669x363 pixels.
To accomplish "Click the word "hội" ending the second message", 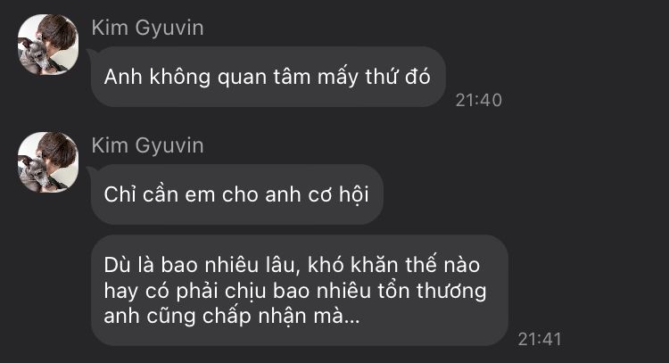I will click(354, 195).
